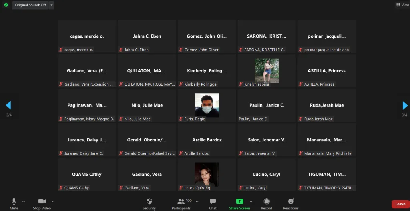
Task: Expand the Participants options caret
Action: click(x=197, y=201)
